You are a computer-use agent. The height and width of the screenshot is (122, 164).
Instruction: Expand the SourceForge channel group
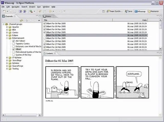(x=7, y=66)
